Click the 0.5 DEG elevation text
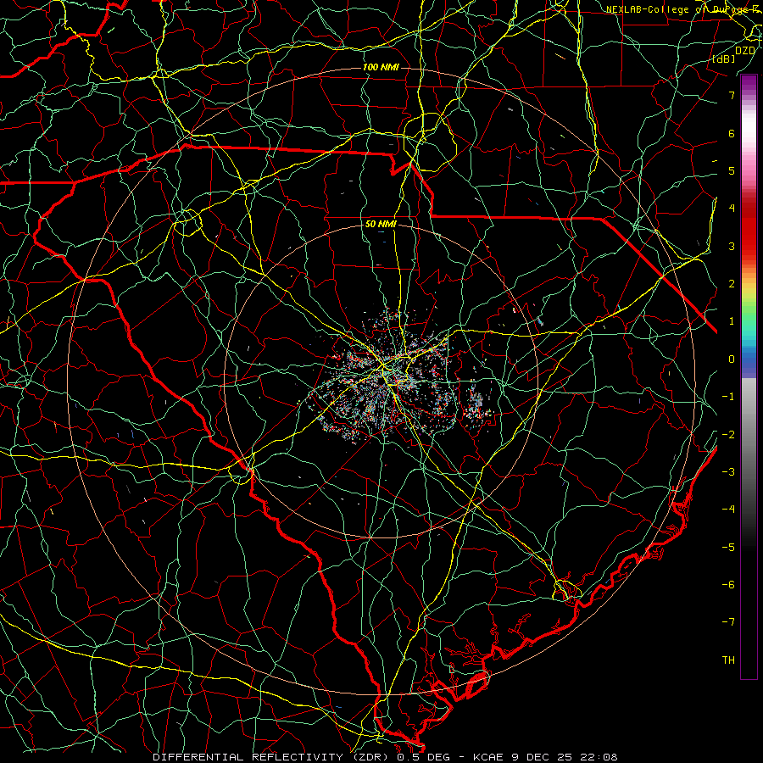Viewport: 763px width, 763px height. pyautogui.click(x=423, y=757)
